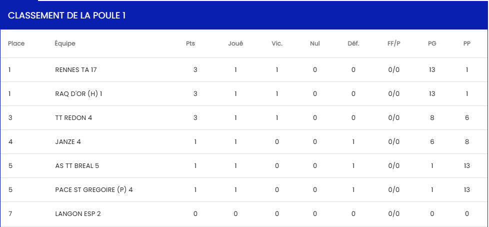The width and height of the screenshot is (489, 227).
Task: Select the TT REDON 4 team entry
Action: pyautogui.click(x=73, y=118)
